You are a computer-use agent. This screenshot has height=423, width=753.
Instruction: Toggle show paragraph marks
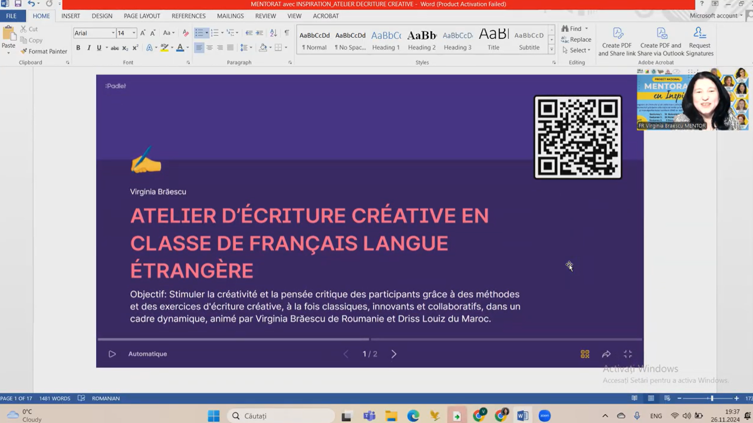click(287, 33)
